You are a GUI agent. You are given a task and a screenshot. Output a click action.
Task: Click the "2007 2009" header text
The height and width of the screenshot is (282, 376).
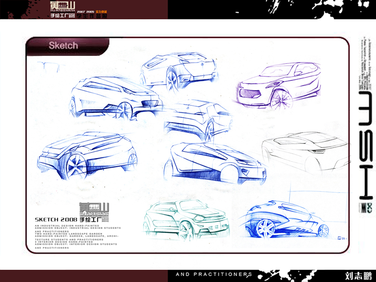(x=86, y=11)
